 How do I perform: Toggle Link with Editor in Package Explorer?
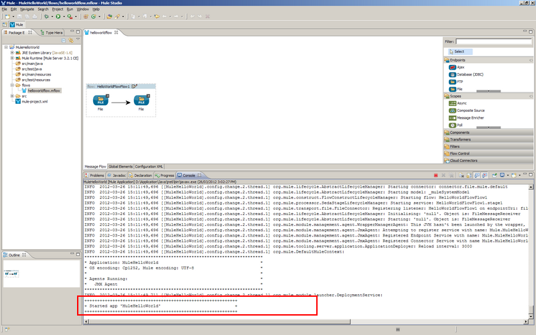click(x=71, y=40)
